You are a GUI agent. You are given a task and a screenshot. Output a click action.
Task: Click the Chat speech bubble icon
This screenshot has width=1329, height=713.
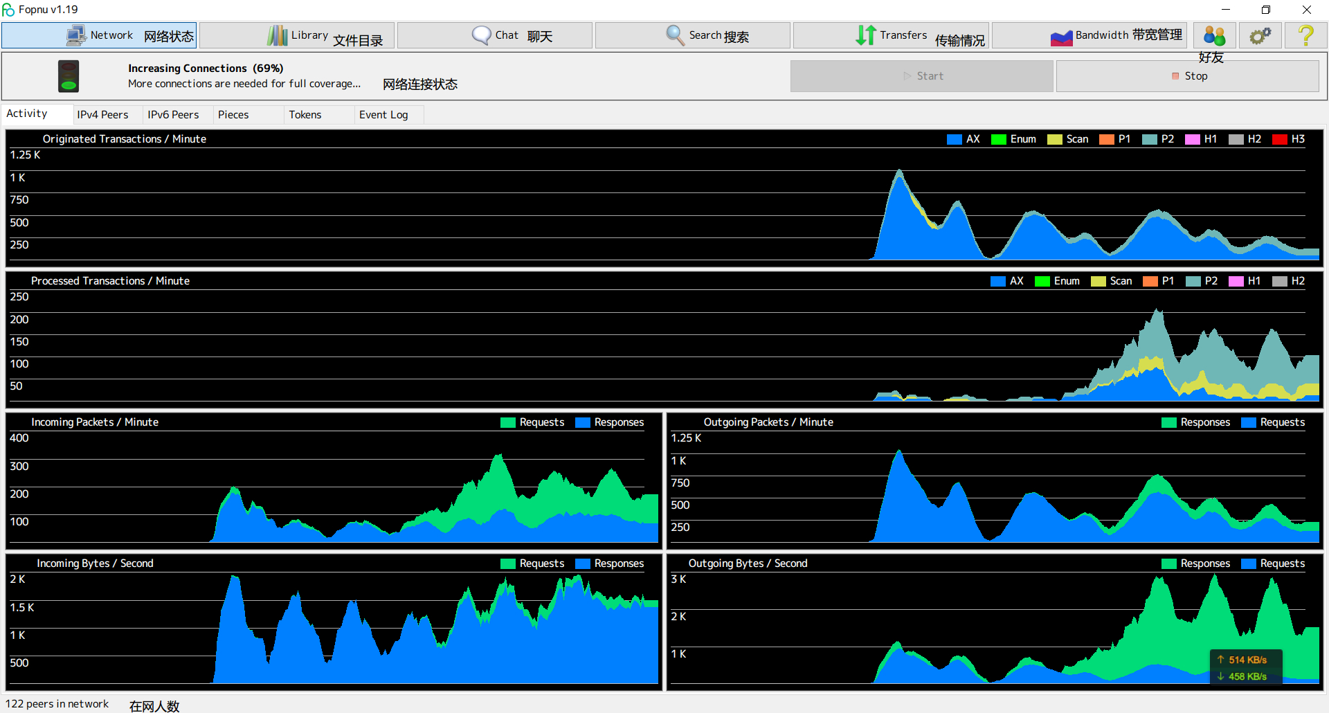coord(480,35)
